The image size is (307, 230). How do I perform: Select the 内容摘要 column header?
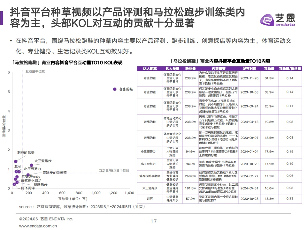[x=219, y=69]
